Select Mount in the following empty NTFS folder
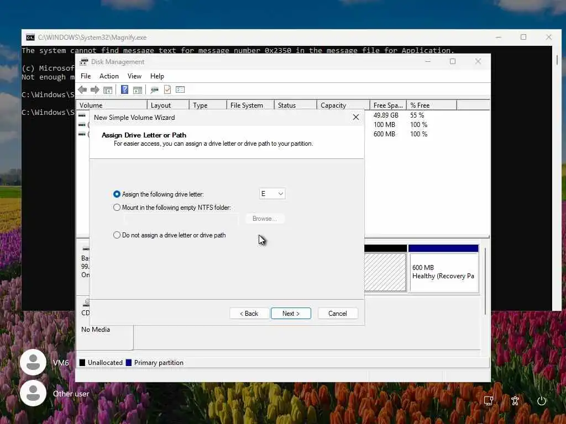The width and height of the screenshot is (566, 424). [117, 208]
